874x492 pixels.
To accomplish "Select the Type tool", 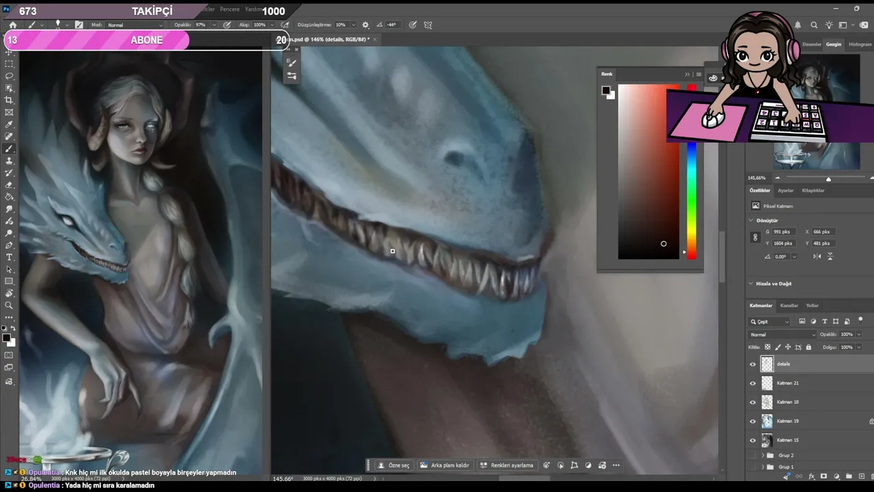I will (9, 257).
